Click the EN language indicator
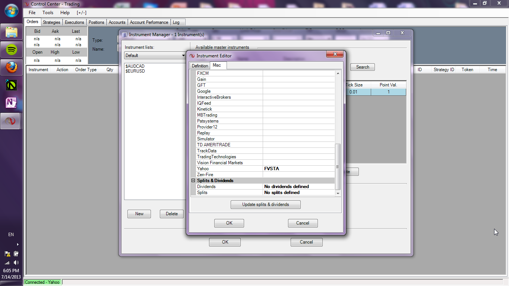 click(x=11, y=235)
